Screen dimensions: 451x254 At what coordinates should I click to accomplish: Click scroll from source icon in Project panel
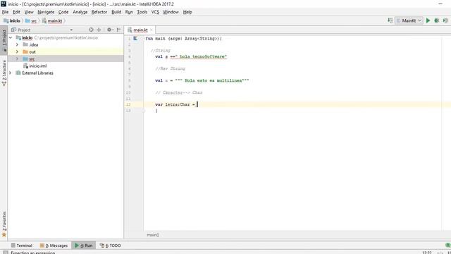(x=91, y=30)
